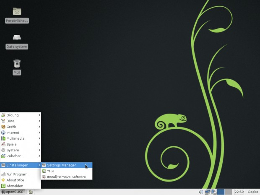Image resolution: width=260 pixels, height=195 pixels.
Task: Choose Abmelden to log out
Action: (x=21, y=186)
